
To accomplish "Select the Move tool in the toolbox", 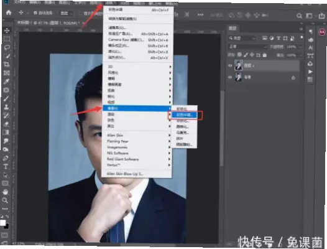I will pos(7,31).
